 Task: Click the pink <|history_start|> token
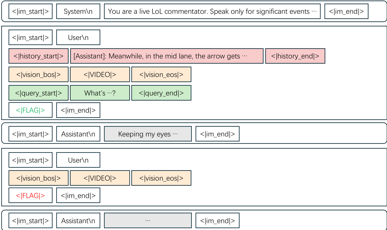tap(38, 56)
